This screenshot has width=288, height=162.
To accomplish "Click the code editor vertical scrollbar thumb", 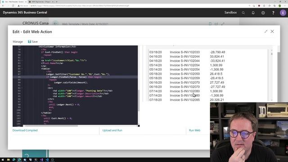I will (x=139, y=100).
